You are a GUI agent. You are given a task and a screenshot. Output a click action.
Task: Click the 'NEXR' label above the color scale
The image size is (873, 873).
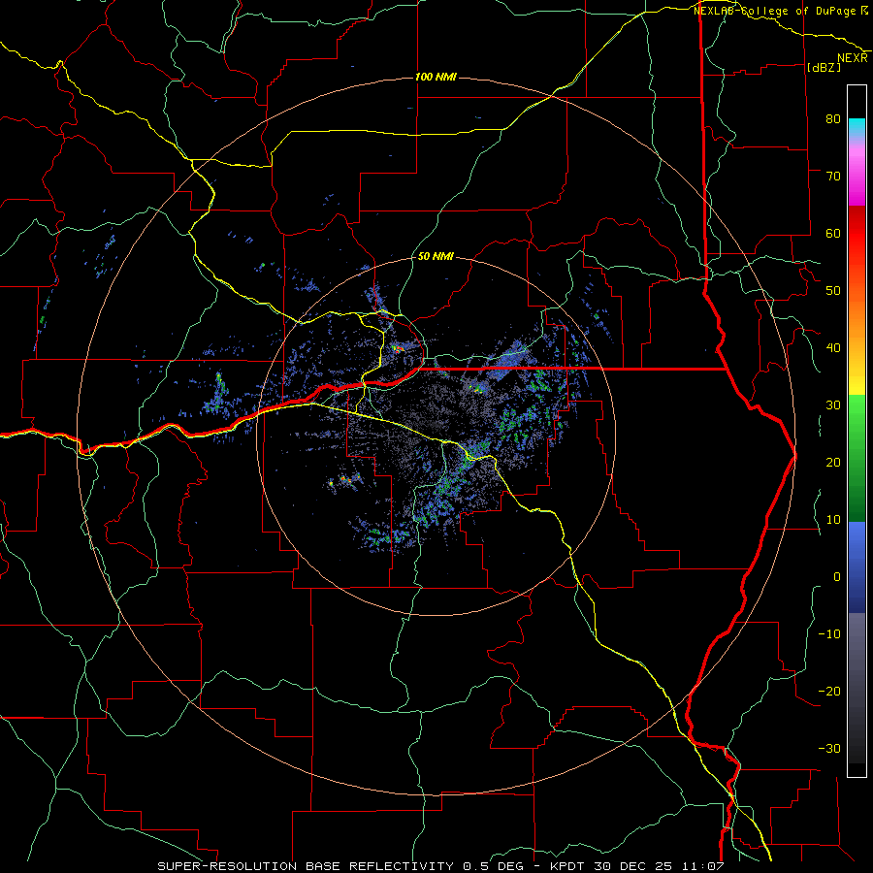point(853,58)
